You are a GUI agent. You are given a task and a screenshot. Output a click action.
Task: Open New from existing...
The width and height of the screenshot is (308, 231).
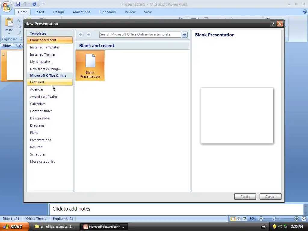point(50,69)
